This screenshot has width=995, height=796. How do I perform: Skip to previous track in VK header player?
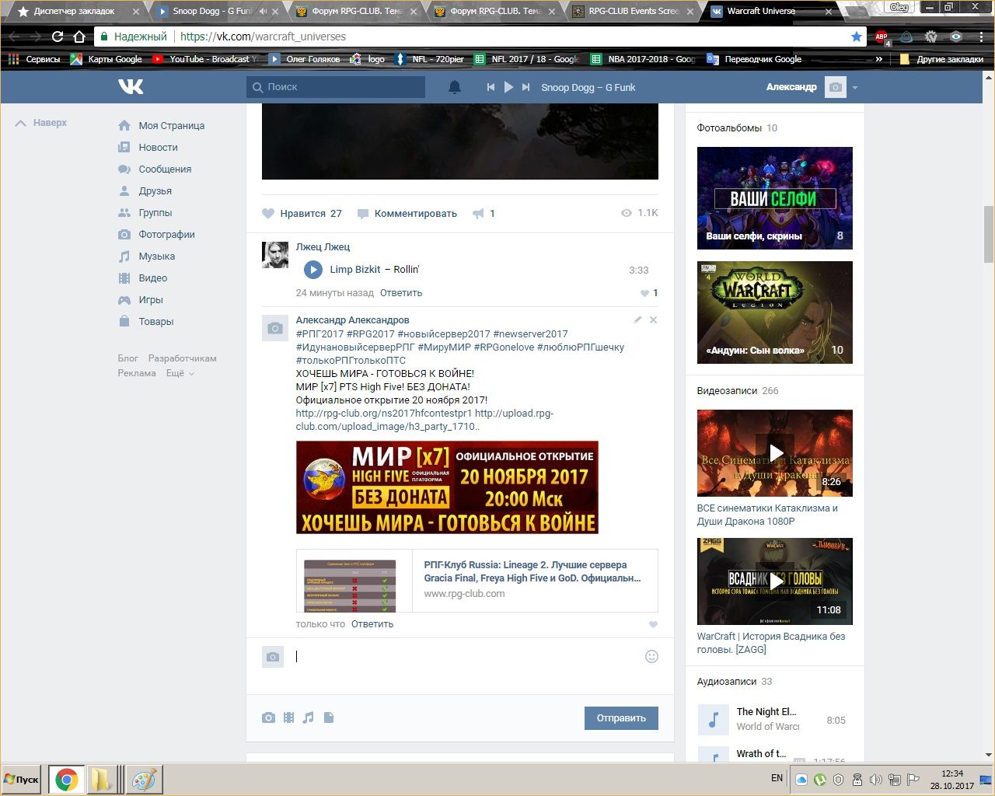coord(491,87)
